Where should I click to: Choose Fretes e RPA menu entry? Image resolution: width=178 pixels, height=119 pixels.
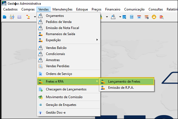(x=68, y=81)
